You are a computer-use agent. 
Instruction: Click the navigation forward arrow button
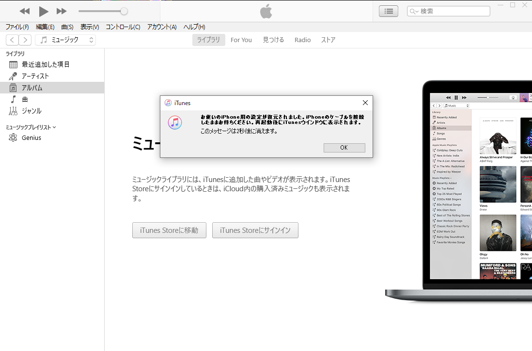(x=25, y=40)
